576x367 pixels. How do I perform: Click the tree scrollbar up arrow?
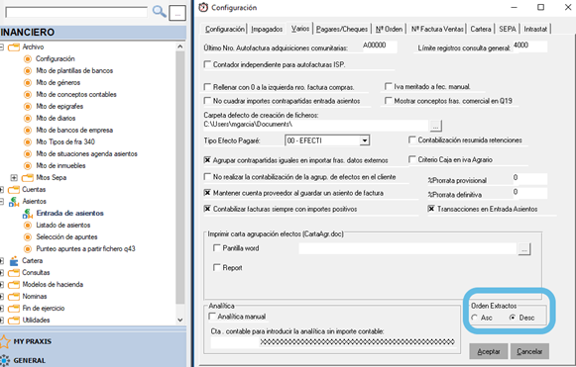[x=180, y=46]
